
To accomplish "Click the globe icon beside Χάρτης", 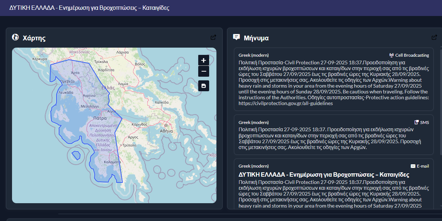I will click(15, 37).
